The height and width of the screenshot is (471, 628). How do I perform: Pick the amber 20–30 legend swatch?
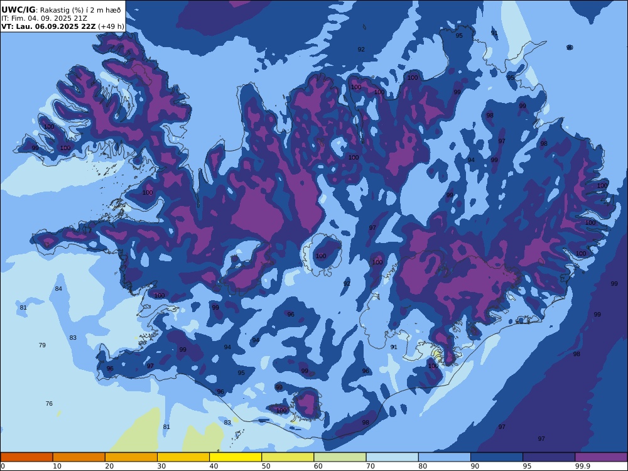(x=131, y=457)
